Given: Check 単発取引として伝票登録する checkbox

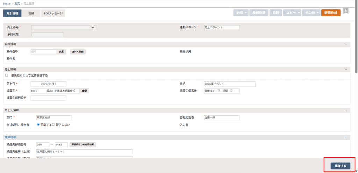Looking at the screenshot, I should 7,75.
